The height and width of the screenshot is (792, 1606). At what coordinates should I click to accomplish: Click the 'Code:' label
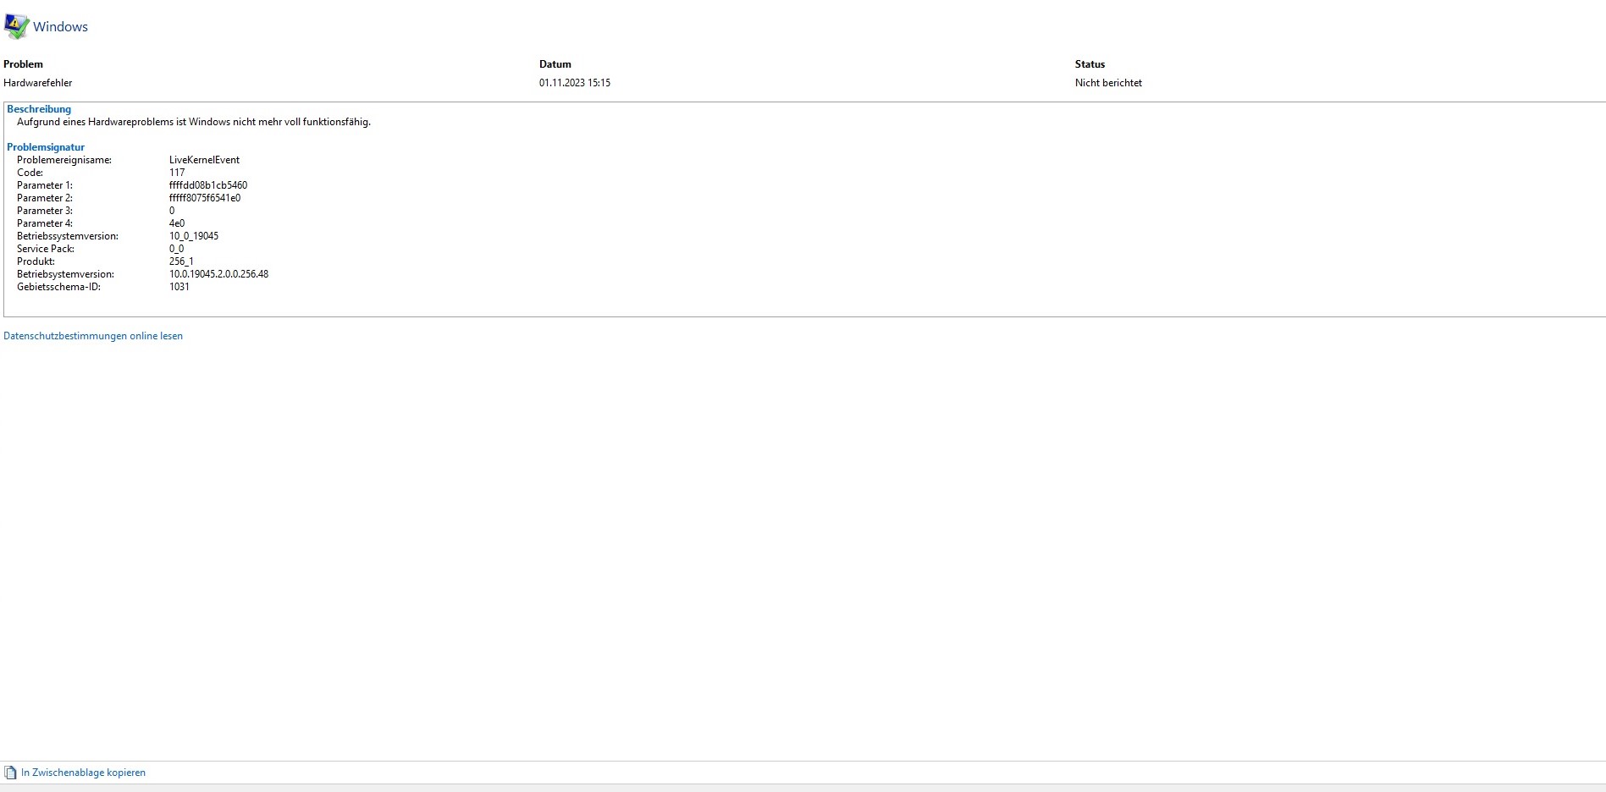tap(30, 173)
